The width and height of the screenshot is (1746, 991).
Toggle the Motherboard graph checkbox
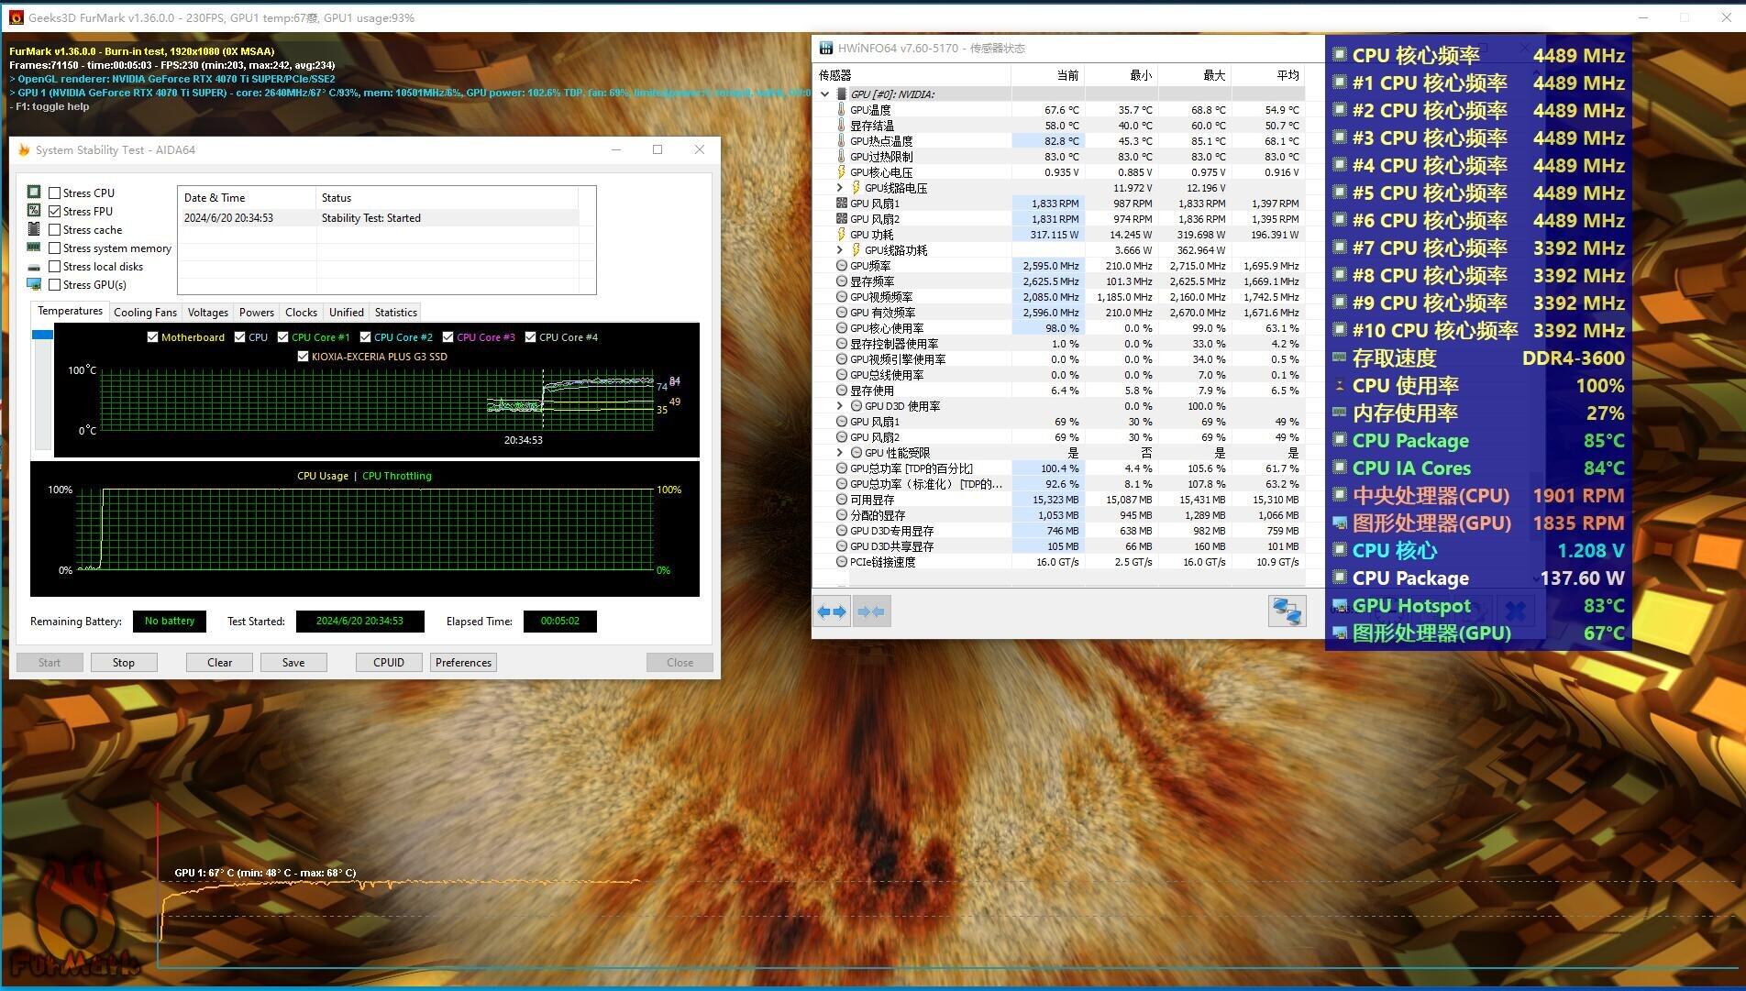152,337
